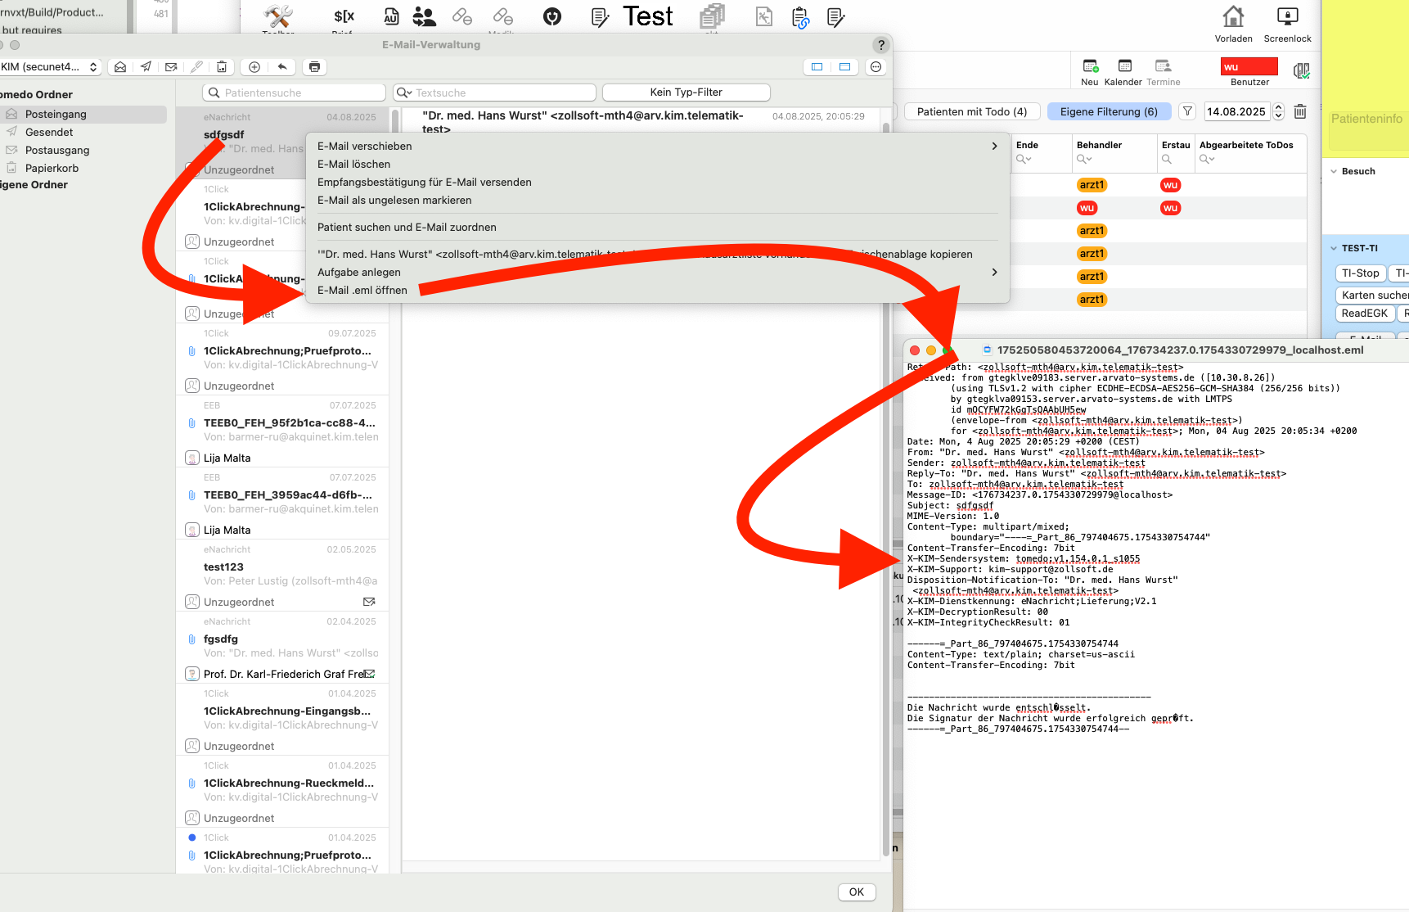Click the red wu Benutzer color field
1409x912 pixels.
(x=1249, y=66)
